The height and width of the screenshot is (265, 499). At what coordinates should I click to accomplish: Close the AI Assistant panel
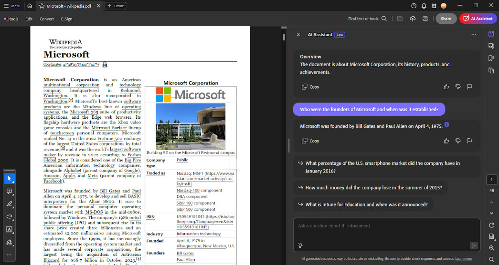pyautogui.click(x=298, y=35)
